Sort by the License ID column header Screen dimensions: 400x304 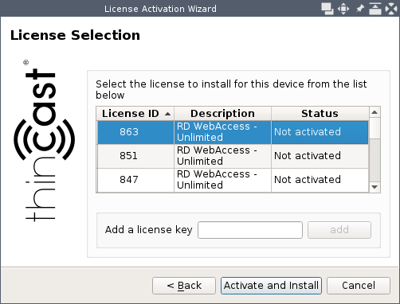(x=135, y=114)
